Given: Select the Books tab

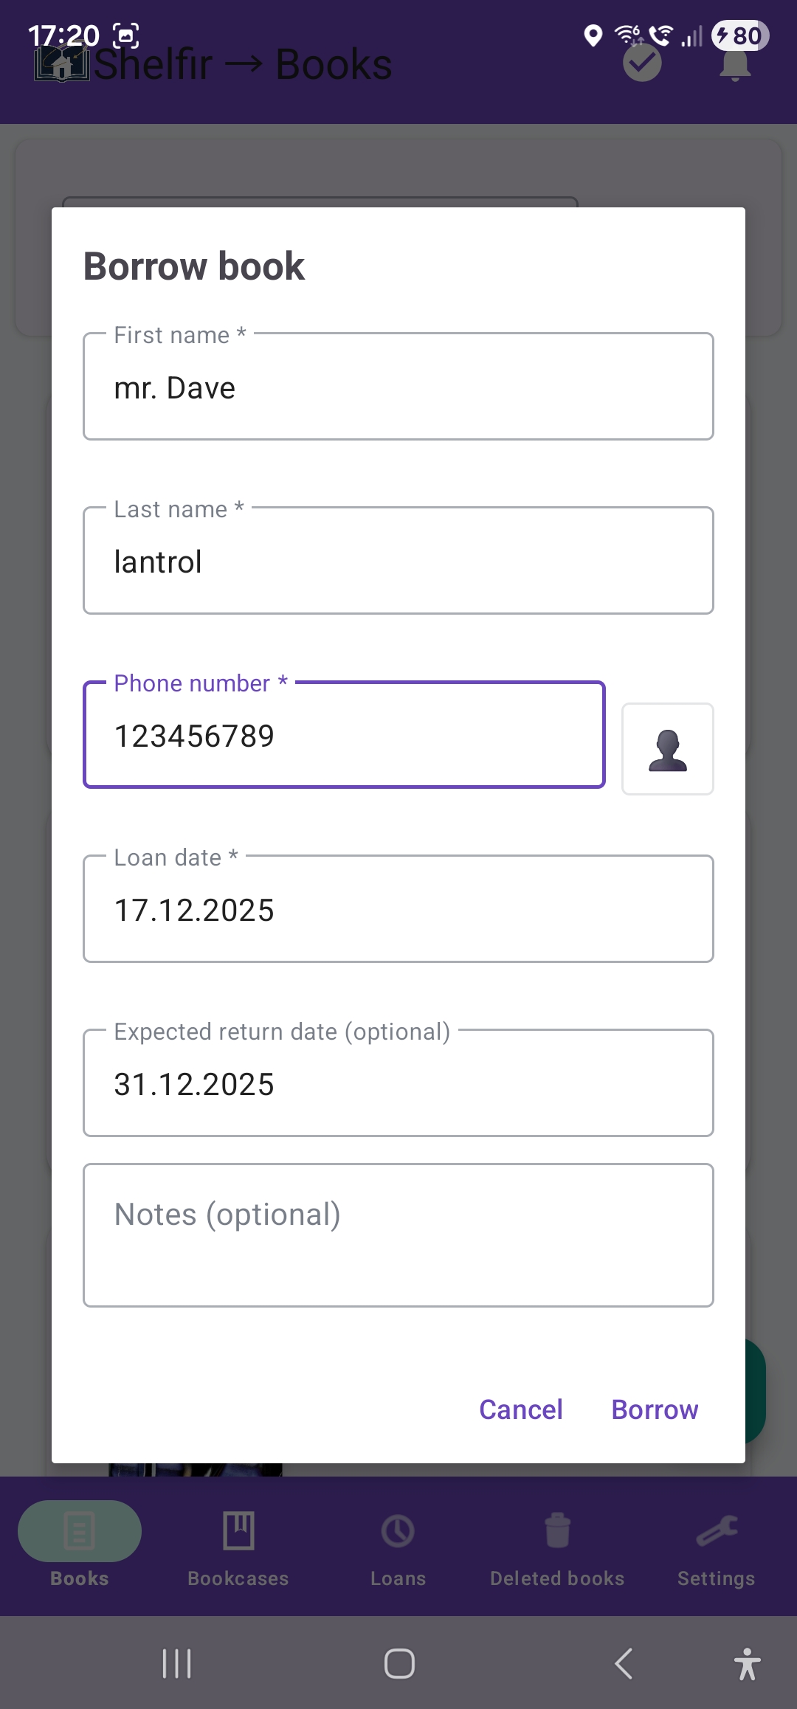Looking at the screenshot, I should (80, 1547).
